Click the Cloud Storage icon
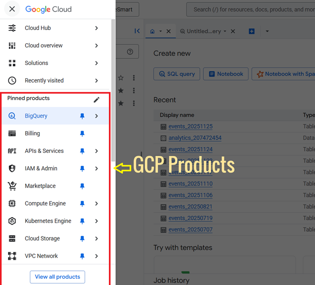This screenshot has width=315, height=285. [12, 238]
